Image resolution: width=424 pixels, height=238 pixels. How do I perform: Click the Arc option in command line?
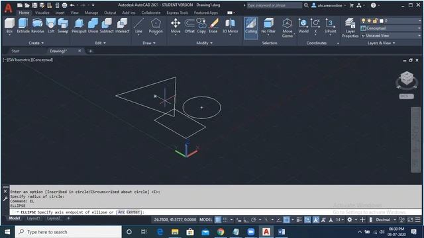pos(121,212)
